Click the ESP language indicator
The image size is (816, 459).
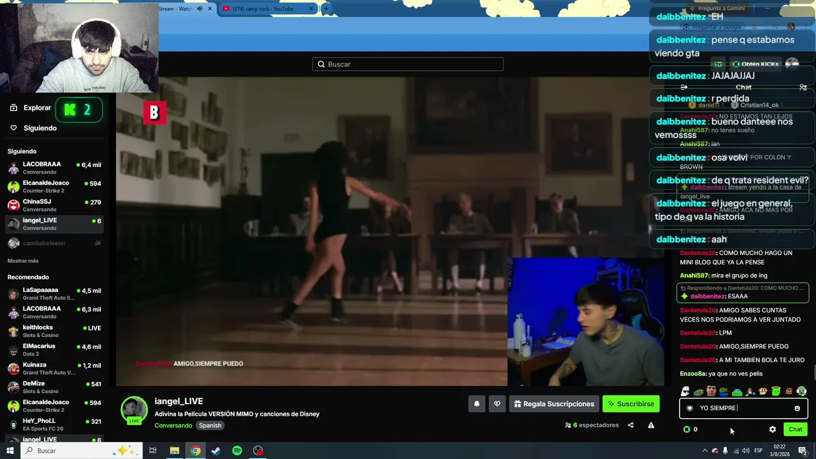pyautogui.click(x=758, y=451)
